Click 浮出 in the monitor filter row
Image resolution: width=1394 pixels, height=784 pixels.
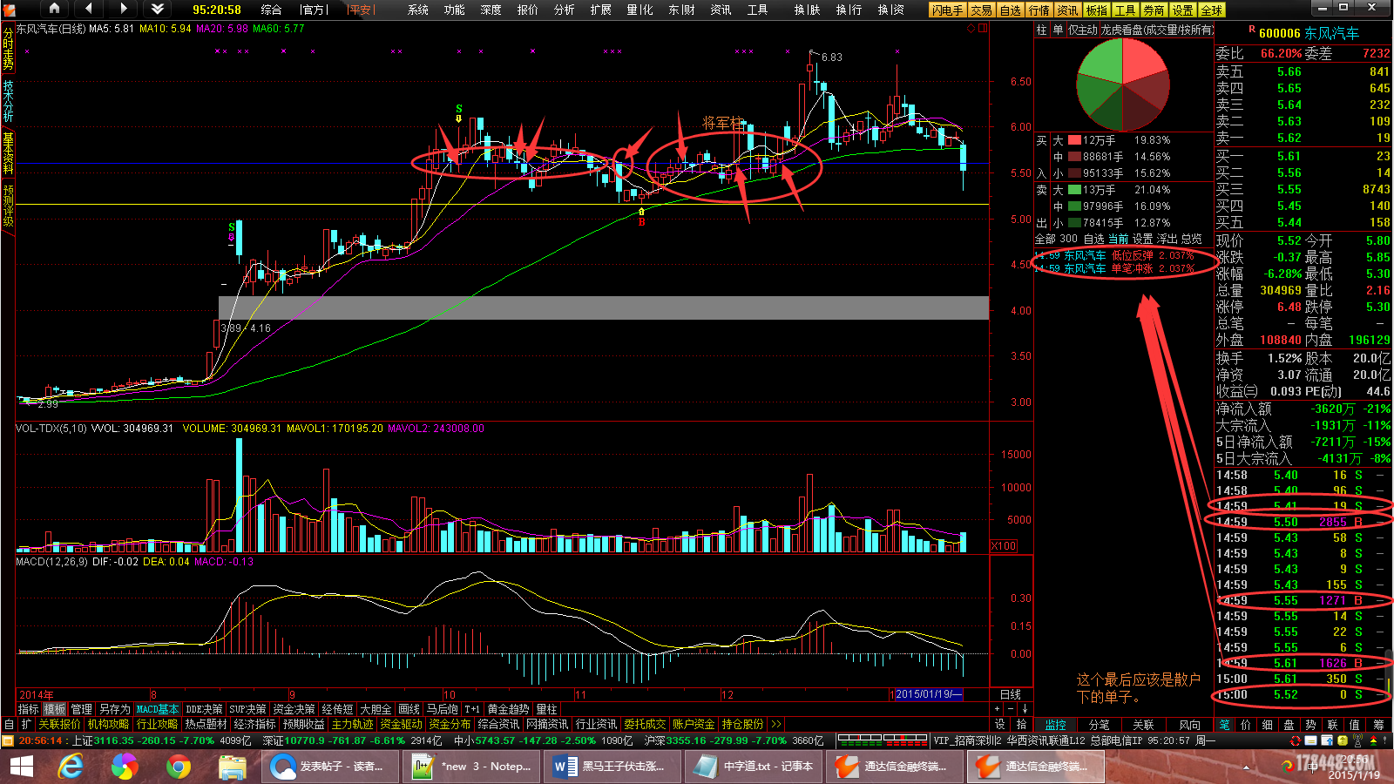coord(1167,239)
